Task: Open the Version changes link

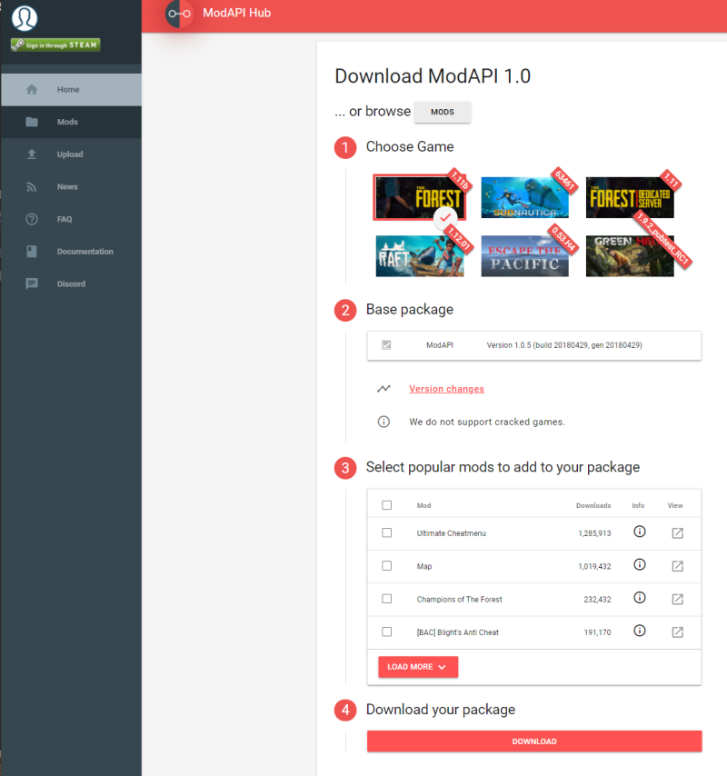Action: coord(446,388)
